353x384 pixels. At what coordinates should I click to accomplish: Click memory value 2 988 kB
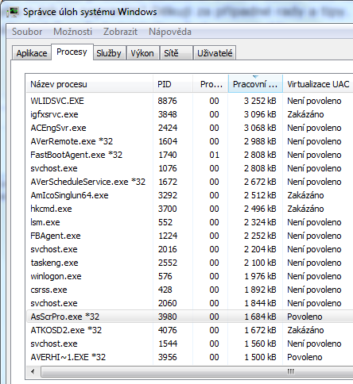(x=260, y=141)
